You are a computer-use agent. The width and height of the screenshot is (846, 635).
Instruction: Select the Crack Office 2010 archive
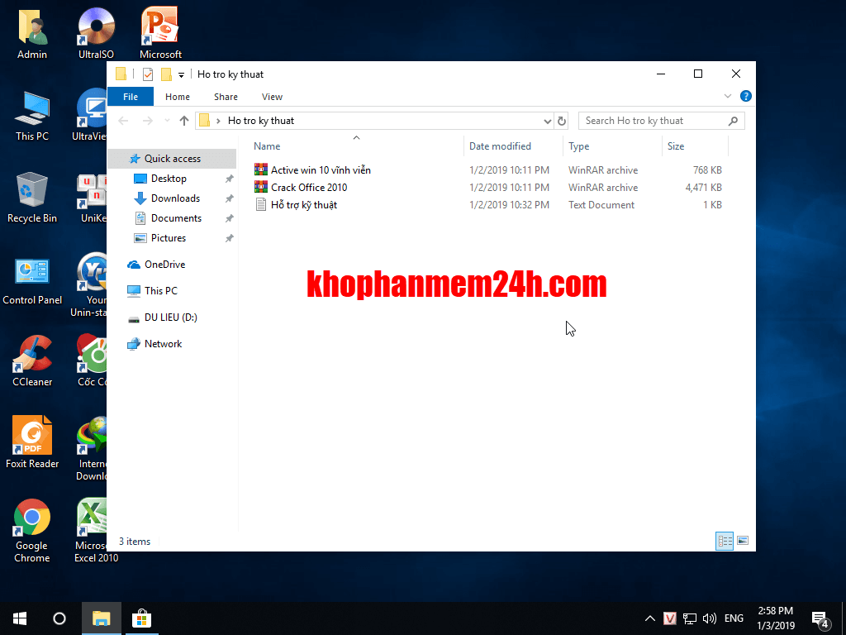pos(309,188)
